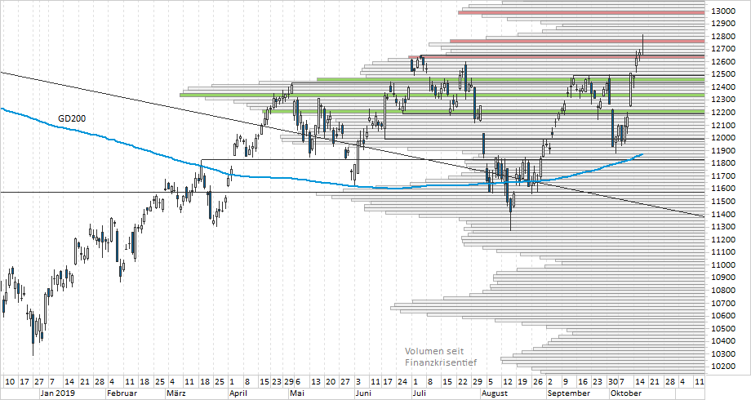
Task: Click the latest candle at the chart high
Action: (x=643, y=46)
